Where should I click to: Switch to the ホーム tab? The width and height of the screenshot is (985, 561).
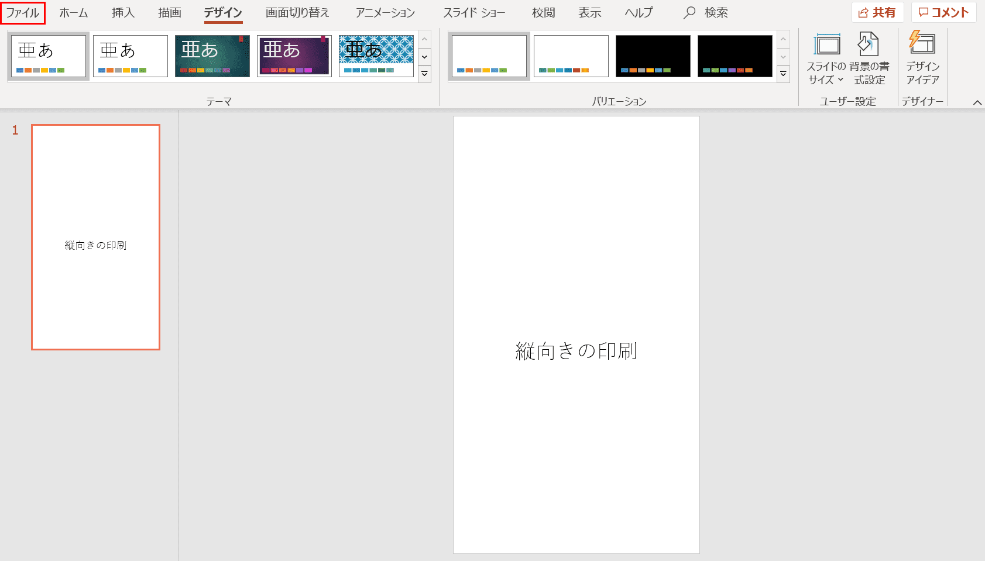(74, 12)
